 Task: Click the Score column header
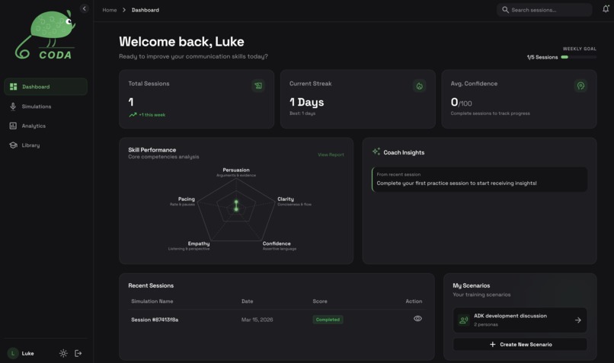point(320,301)
